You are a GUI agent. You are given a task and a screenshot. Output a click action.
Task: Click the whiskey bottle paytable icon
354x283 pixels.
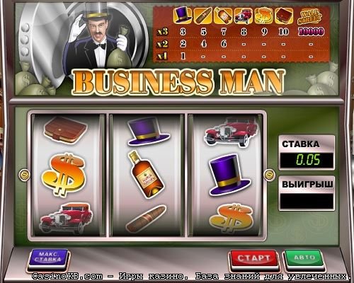tap(223, 16)
